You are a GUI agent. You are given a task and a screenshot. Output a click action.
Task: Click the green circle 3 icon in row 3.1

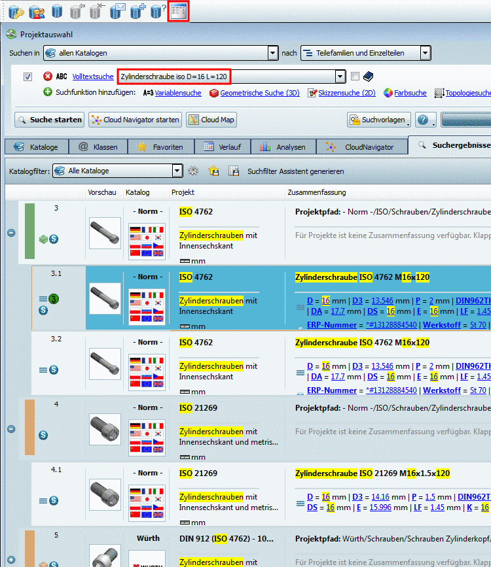pos(54,299)
